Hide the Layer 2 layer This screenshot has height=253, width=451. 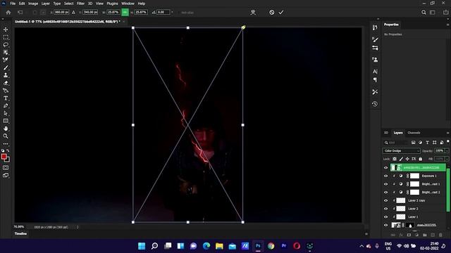click(x=385, y=209)
